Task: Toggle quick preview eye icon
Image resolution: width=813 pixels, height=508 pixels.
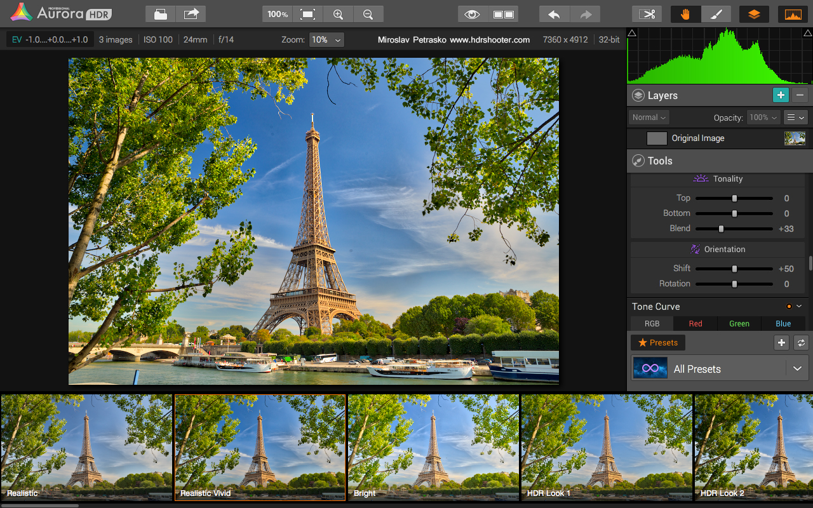Action: tap(473, 14)
